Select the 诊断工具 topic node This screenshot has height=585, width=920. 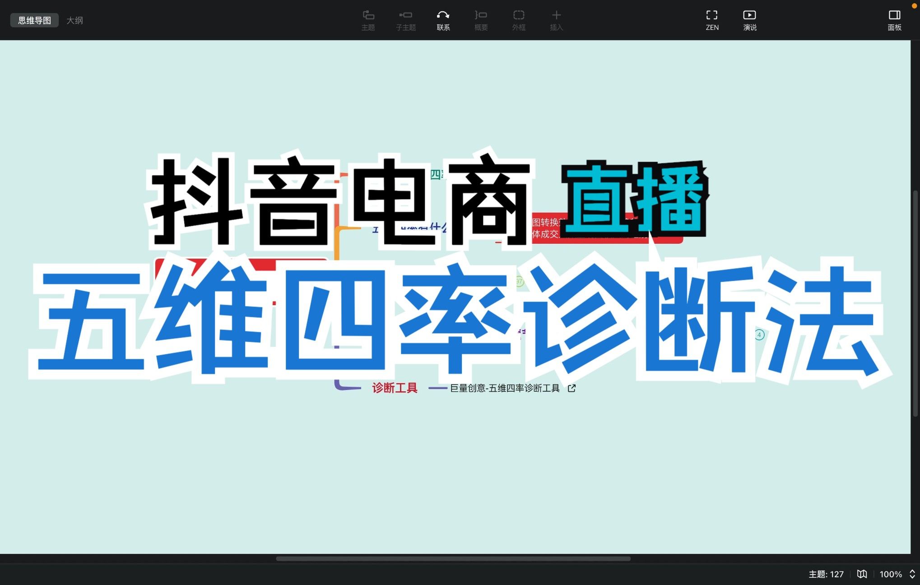[x=395, y=388]
